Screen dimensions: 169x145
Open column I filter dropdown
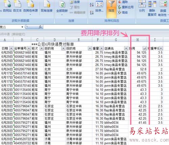pos(161,48)
